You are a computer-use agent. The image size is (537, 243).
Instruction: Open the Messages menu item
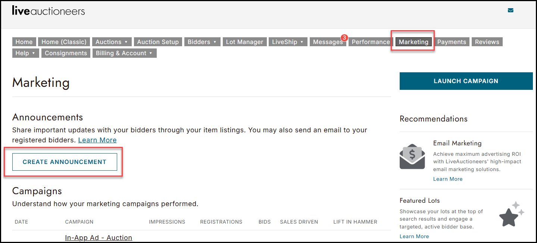(328, 42)
